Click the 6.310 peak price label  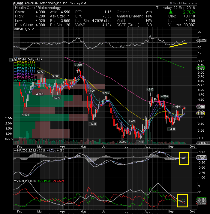[78, 65]
